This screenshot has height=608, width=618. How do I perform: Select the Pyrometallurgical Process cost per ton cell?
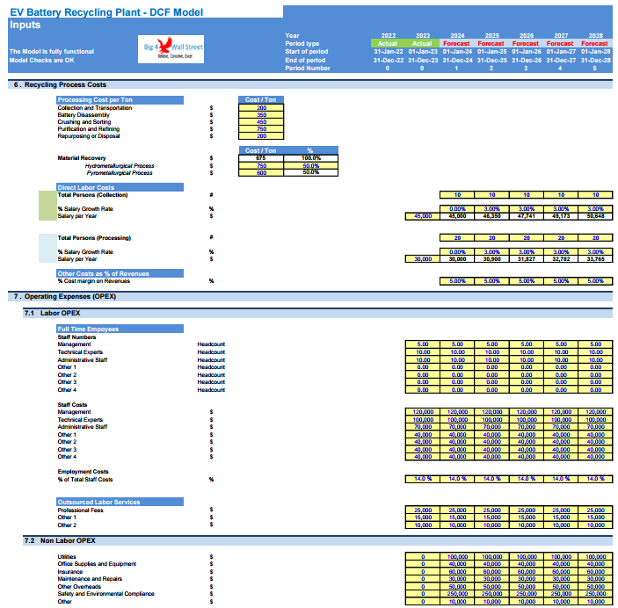pyautogui.click(x=261, y=173)
